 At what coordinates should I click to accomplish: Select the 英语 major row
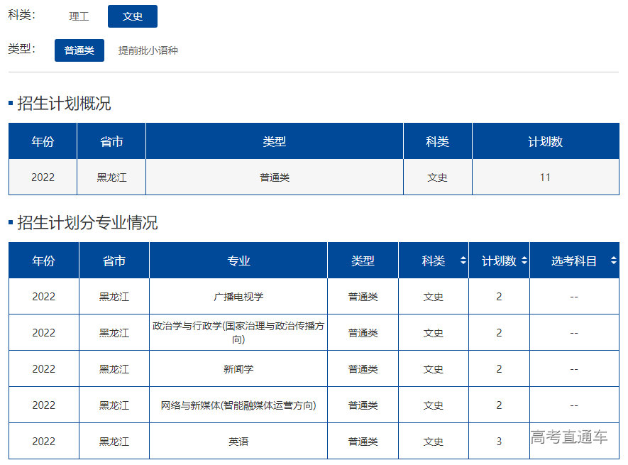[x=238, y=442]
